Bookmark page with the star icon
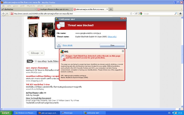 (x=131, y=14)
